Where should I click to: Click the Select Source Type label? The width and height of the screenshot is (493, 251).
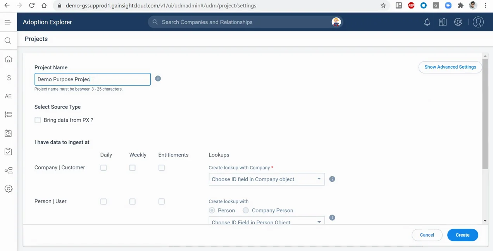point(57,107)
